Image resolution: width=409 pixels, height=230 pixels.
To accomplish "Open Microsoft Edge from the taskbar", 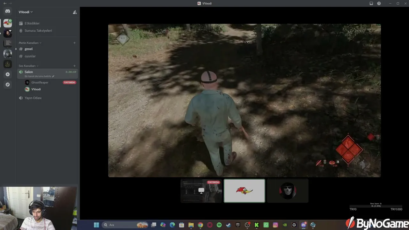I will [172, 225].
